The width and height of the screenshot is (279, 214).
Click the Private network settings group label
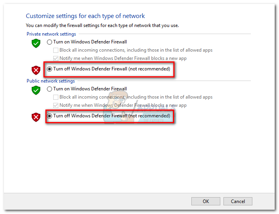[x=51, y=34]
